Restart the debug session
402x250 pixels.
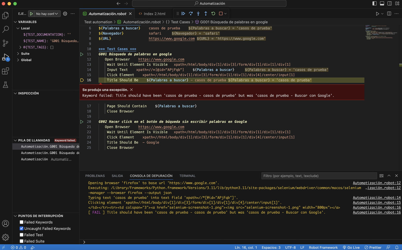213,13
